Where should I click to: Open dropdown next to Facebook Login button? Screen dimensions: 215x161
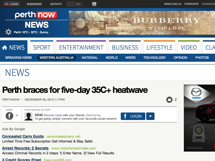coord(150,116)
